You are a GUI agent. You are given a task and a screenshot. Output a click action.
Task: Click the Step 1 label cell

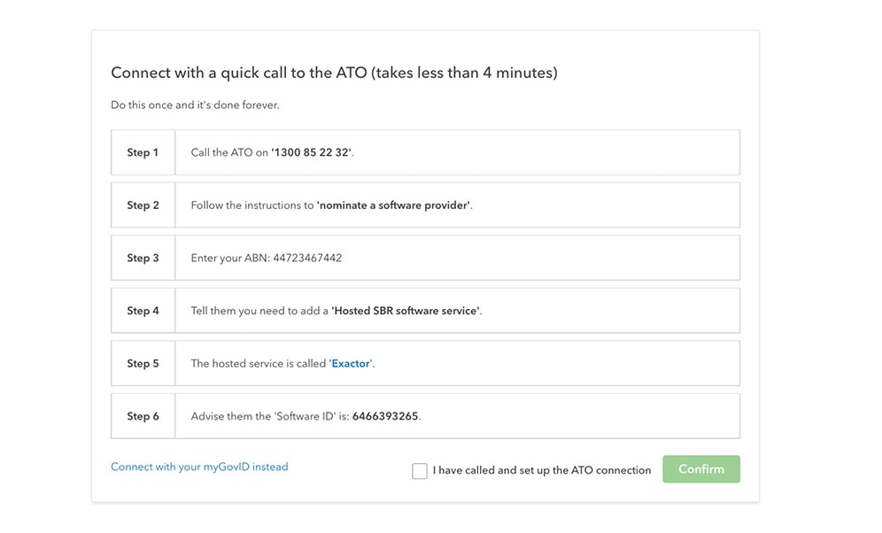(x=143, y=153)
